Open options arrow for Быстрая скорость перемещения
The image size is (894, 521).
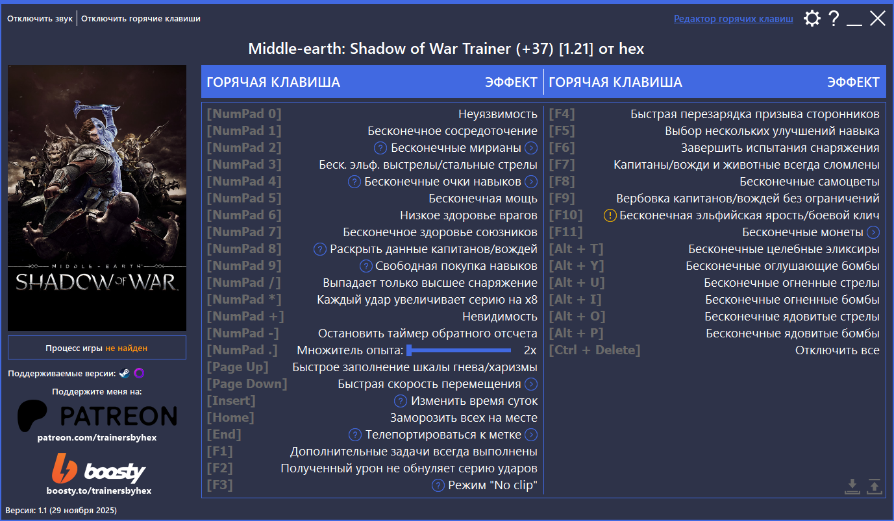tap(532, 383)
